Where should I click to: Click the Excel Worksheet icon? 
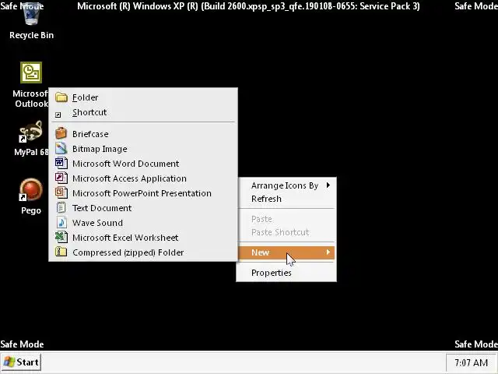point(61,237)
